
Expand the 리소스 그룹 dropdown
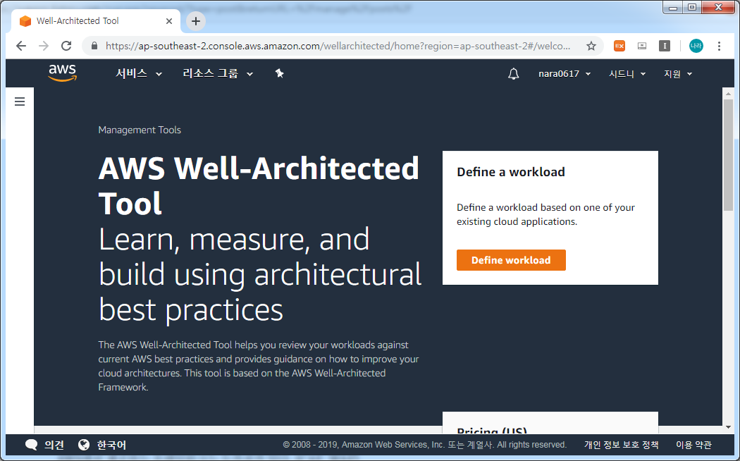click(x=218, y=73)
